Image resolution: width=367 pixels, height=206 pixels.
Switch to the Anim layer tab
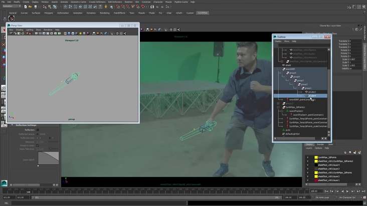click(330, 144)
